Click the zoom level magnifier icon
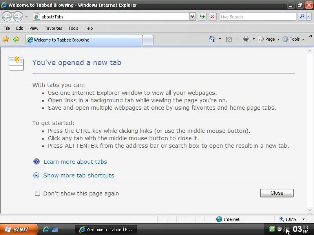The width and height of the screenshot is (314, 235). (x=282, y=219)
